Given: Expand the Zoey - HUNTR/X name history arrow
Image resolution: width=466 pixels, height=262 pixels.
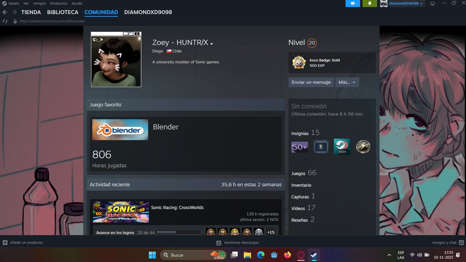Looking at the screenshot, I should [x=212, y=44].
